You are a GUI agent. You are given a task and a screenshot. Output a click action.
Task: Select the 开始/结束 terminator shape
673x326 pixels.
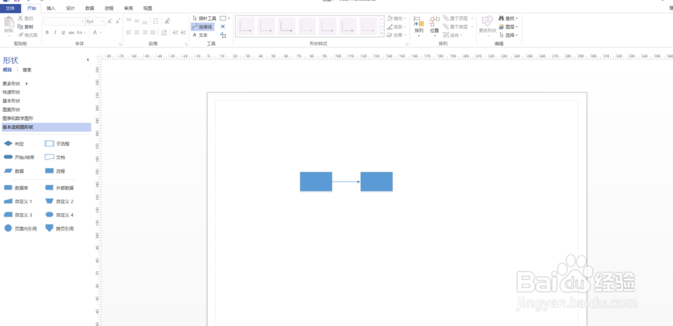tap(20, 157)
